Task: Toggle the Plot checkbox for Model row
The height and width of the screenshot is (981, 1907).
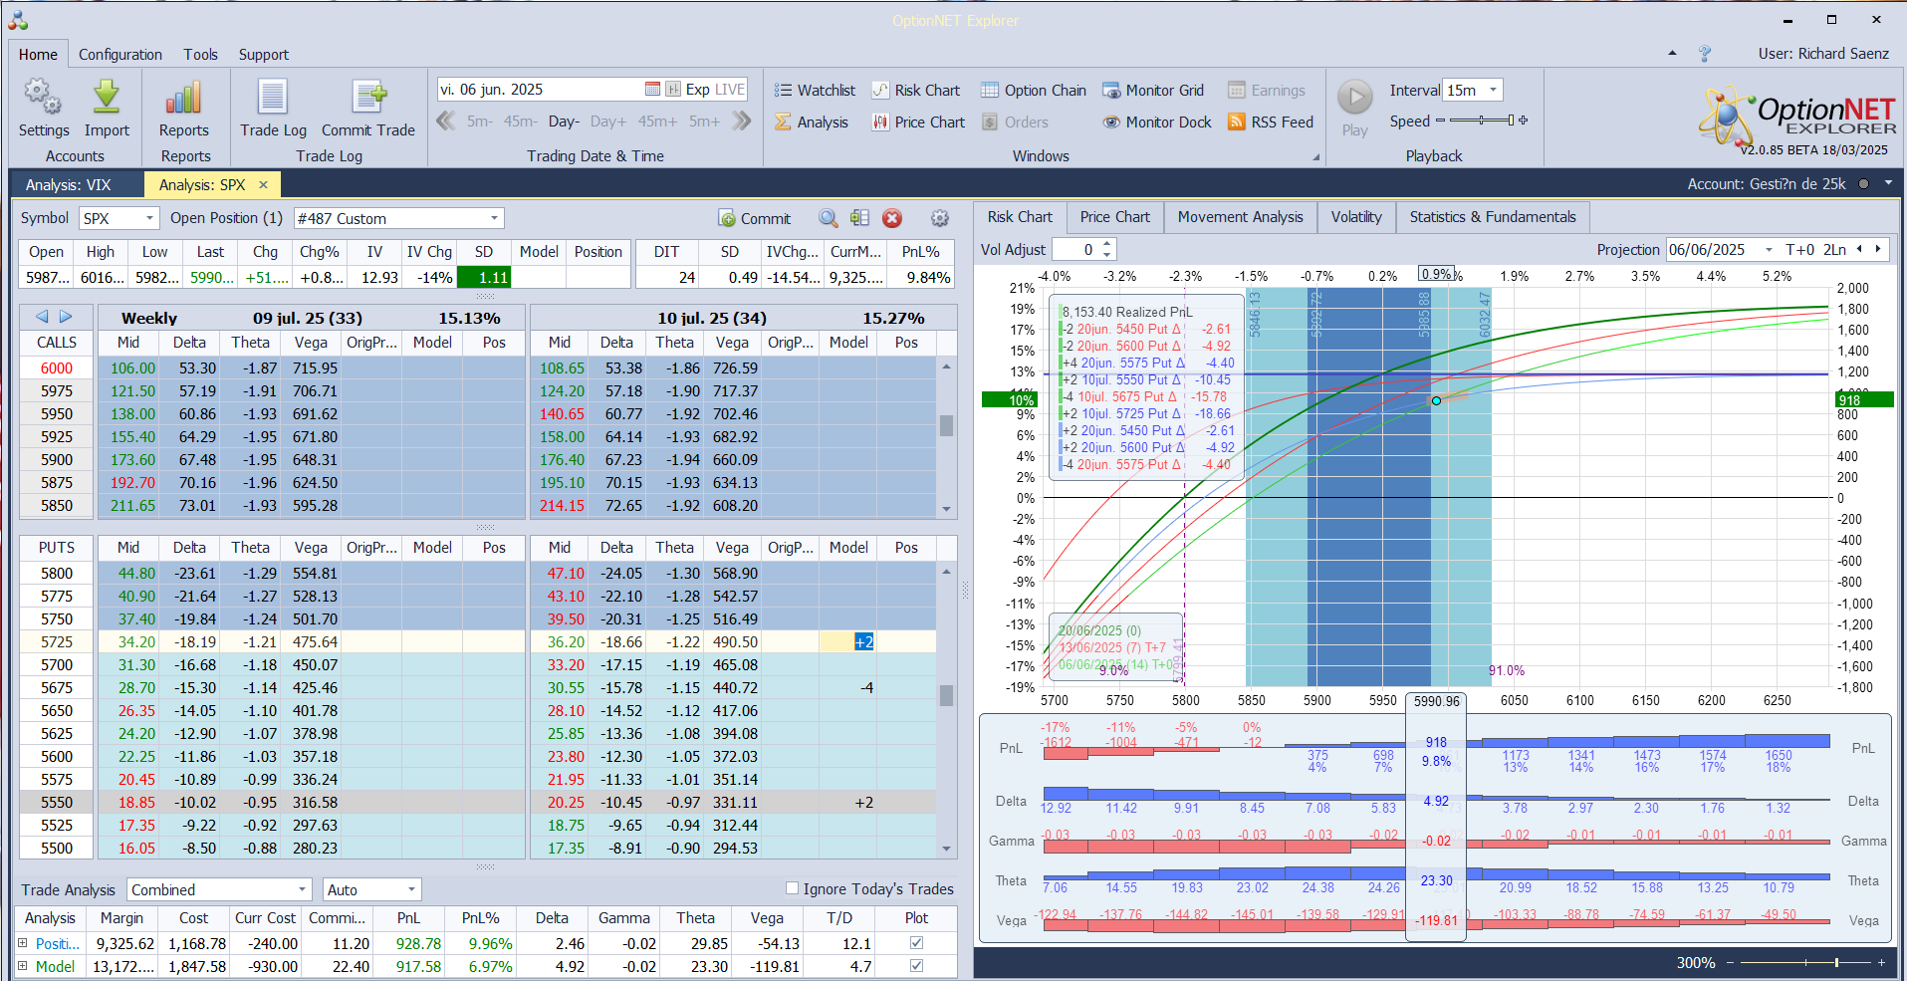Action: 916,965
